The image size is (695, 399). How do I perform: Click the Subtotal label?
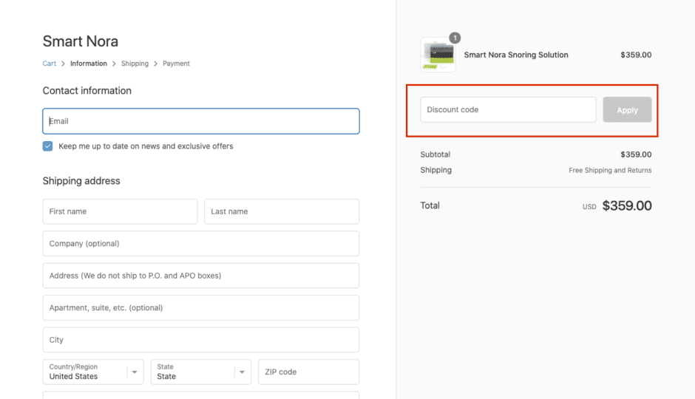[435, 154]
